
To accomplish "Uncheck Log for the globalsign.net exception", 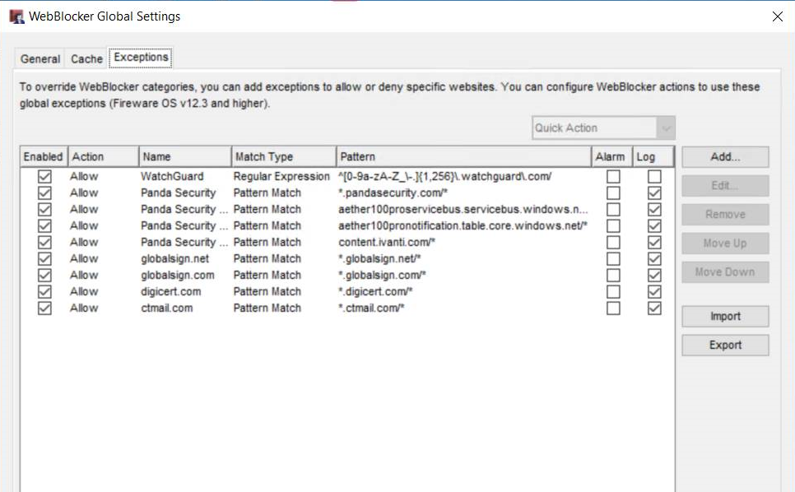I will pos(654,258).
